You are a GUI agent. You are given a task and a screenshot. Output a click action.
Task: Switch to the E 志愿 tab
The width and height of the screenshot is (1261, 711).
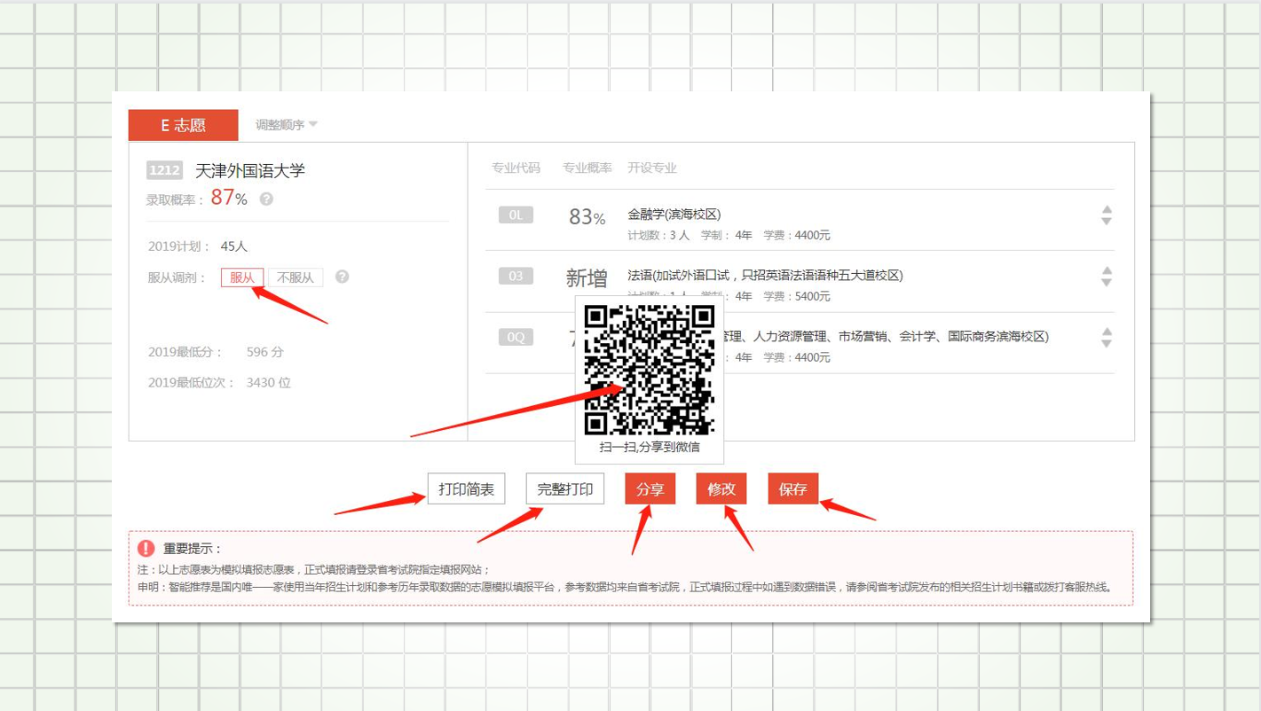183,125
